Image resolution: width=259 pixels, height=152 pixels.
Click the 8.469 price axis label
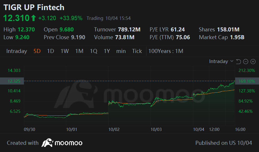click(x=15, y=101)
